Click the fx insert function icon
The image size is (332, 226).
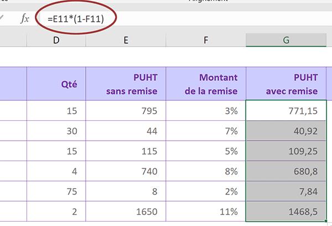[x=25, y=19]
